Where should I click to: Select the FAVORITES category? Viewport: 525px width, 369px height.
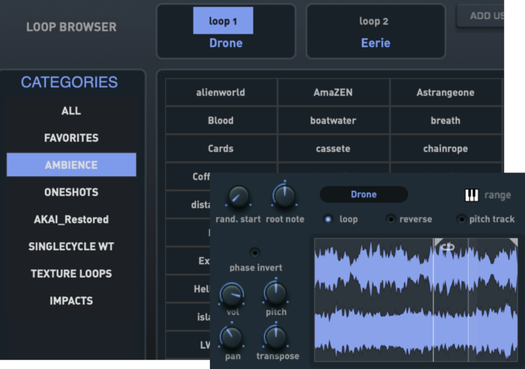click(72, 138)
